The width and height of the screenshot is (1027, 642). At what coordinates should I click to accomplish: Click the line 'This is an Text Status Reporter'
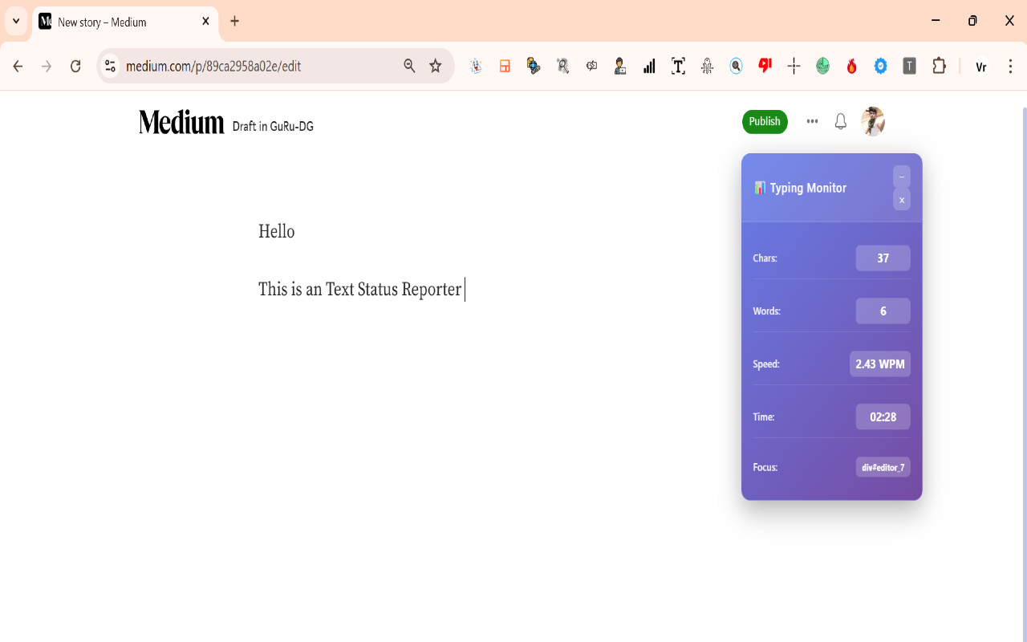point(359,290)
